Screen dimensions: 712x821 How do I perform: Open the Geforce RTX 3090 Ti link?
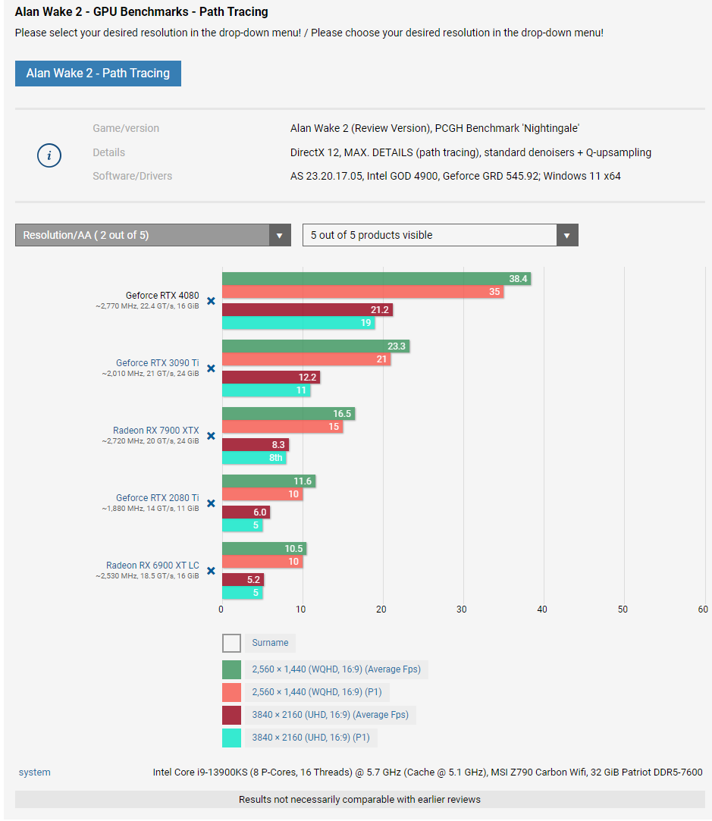[x=157, y=363]
